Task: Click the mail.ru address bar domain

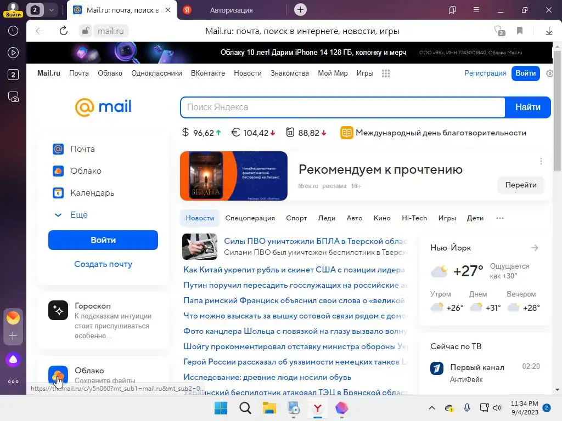Action: coord(111,31)
